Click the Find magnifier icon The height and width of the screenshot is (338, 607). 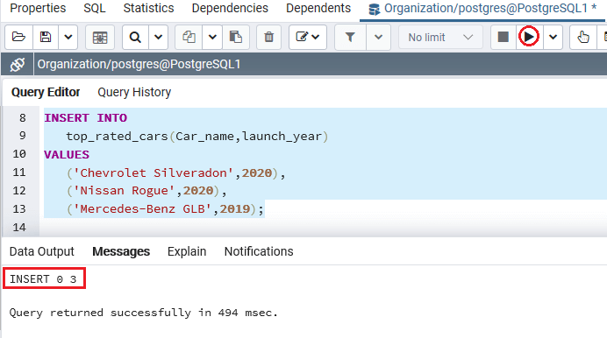(135, 37)
